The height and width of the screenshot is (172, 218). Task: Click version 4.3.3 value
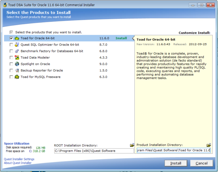click(103, 57)
